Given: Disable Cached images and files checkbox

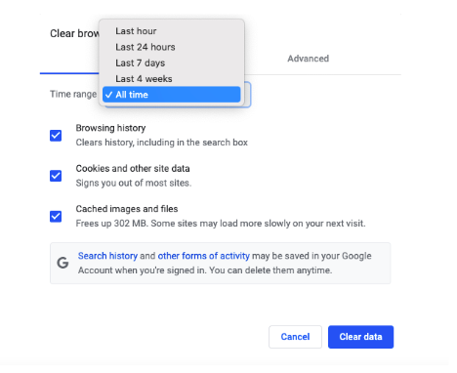Looking at the screenshot, I should pos(56,216).
